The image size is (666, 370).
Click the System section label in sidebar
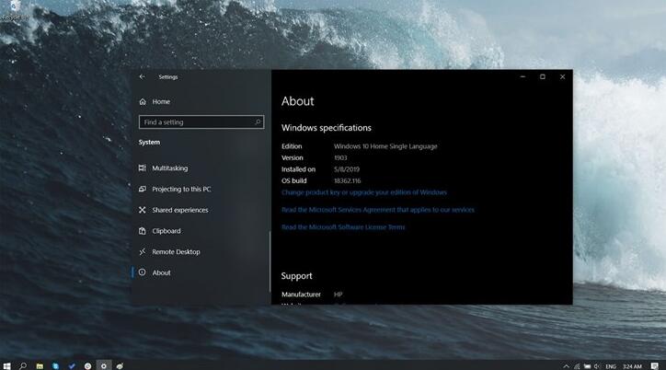point(150,143)
